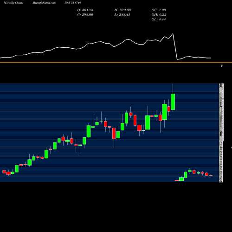The image size is (232, 232).
Task: Click the "BSE 531719" ticker label
Action: click(73, 3)
